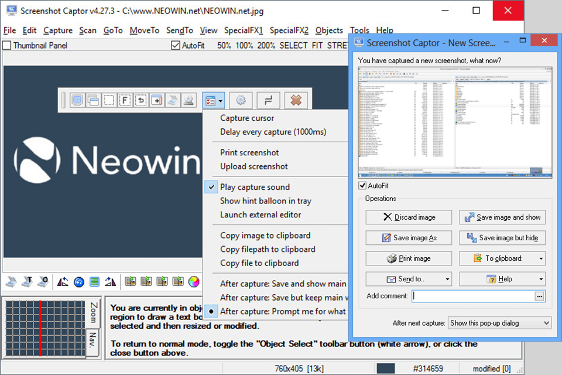The width and height of the screenshot is (562, 375).
Task: Click the scanner capture icon
Action: coord(172,100)
